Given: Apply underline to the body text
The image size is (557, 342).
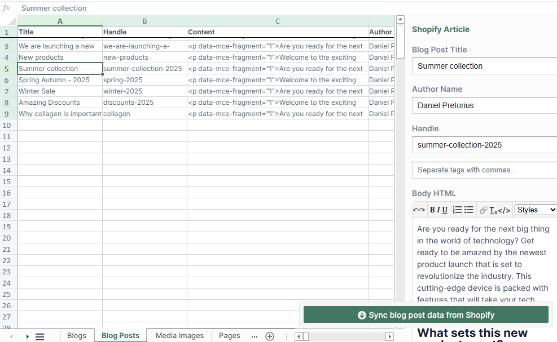Looking at the screenshot, I should point(445,210).
